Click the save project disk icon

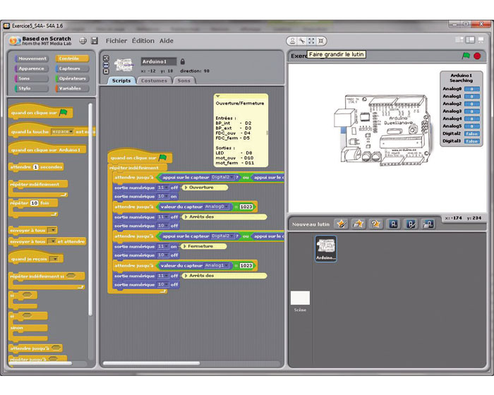pyautogui.click(x=94, y=41)
